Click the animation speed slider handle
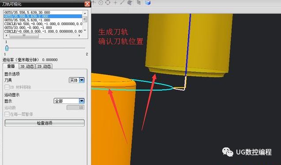 tap(7, 48)
